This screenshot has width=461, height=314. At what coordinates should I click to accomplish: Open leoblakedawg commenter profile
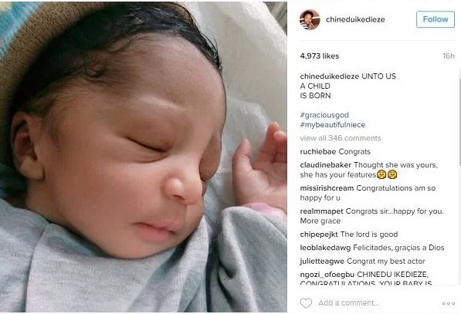pos(325,248)
